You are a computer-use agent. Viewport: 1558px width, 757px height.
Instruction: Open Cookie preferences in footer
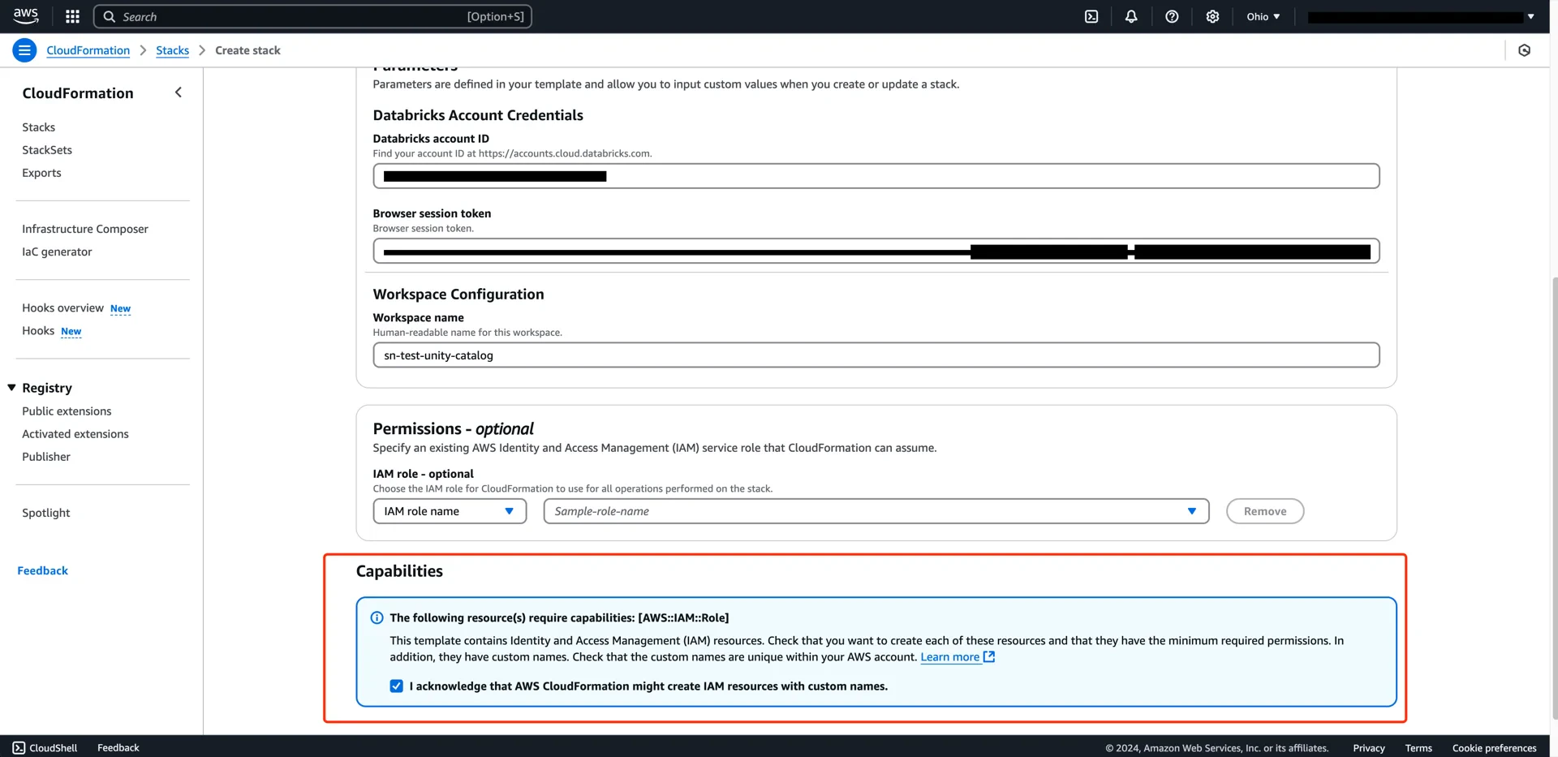[x=1494, y=748]
